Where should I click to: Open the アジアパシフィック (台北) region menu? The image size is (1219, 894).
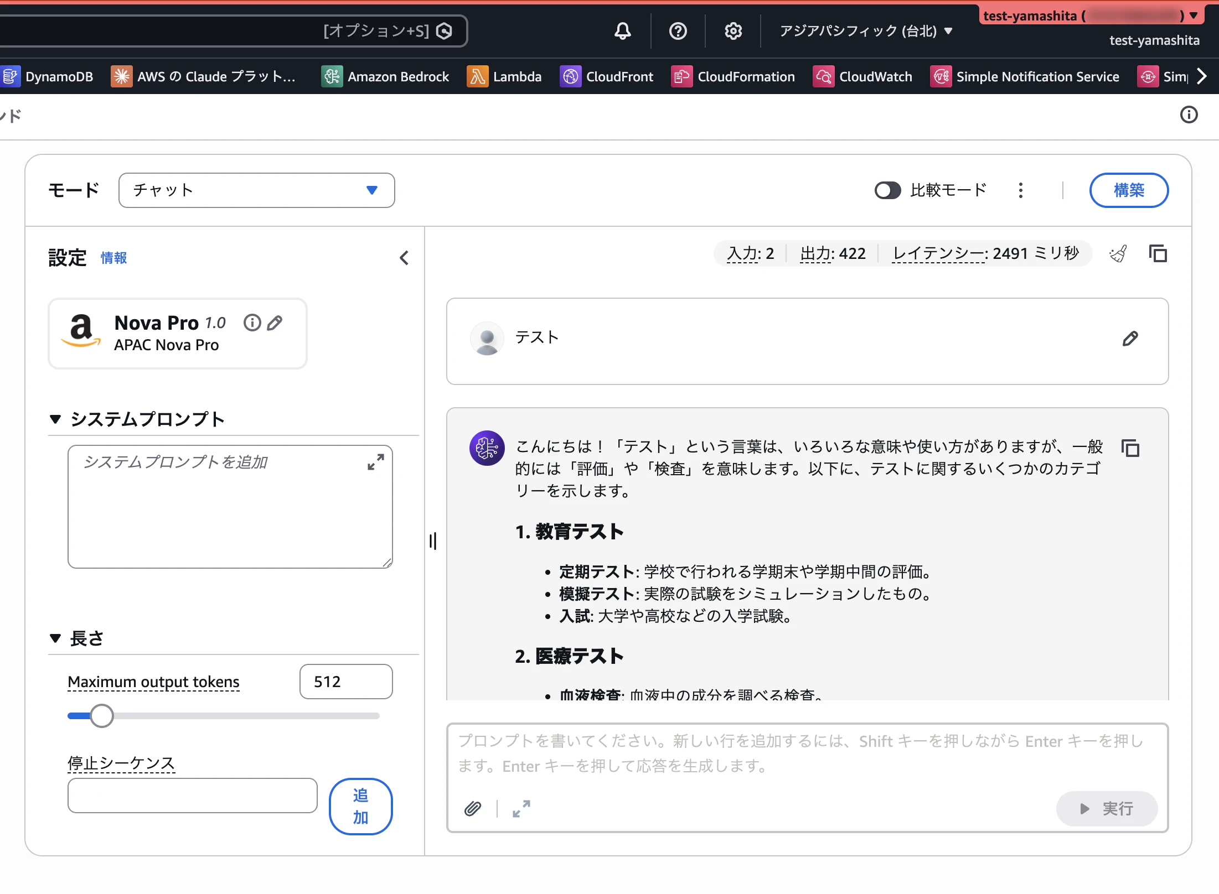(866, 31)
